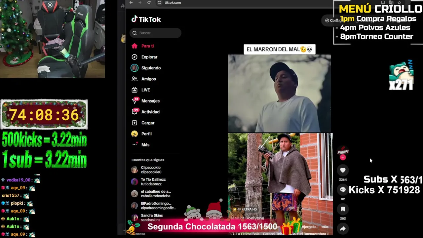This screenshot has height=238, width=423.
Task: Click the Actividad icon with badge
Action: pos(135,111)
